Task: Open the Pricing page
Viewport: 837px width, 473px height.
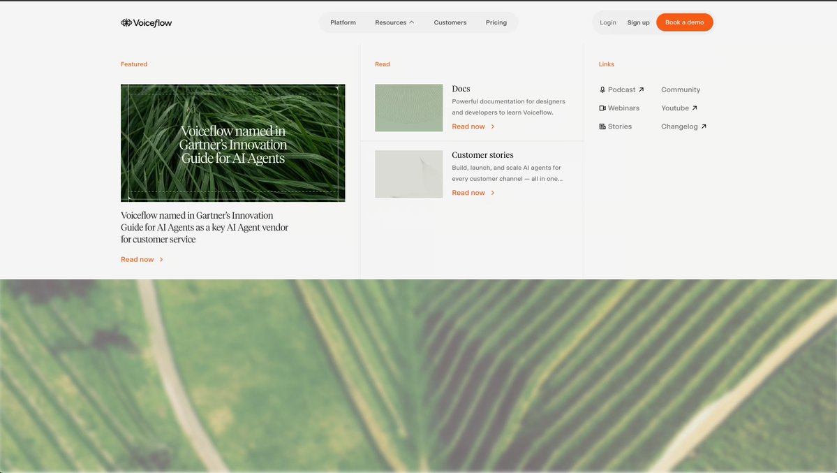Action: tap(496, 22)
